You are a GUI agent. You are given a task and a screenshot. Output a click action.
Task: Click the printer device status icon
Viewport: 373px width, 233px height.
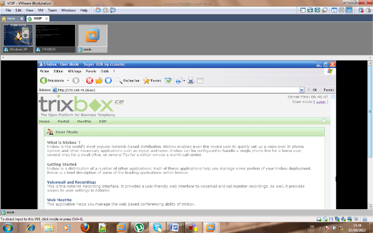(349, 219)
